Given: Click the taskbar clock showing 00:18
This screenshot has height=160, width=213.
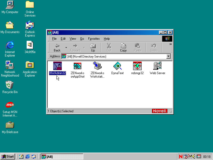Looking at the screenshot, I should (x=207, y=157).
